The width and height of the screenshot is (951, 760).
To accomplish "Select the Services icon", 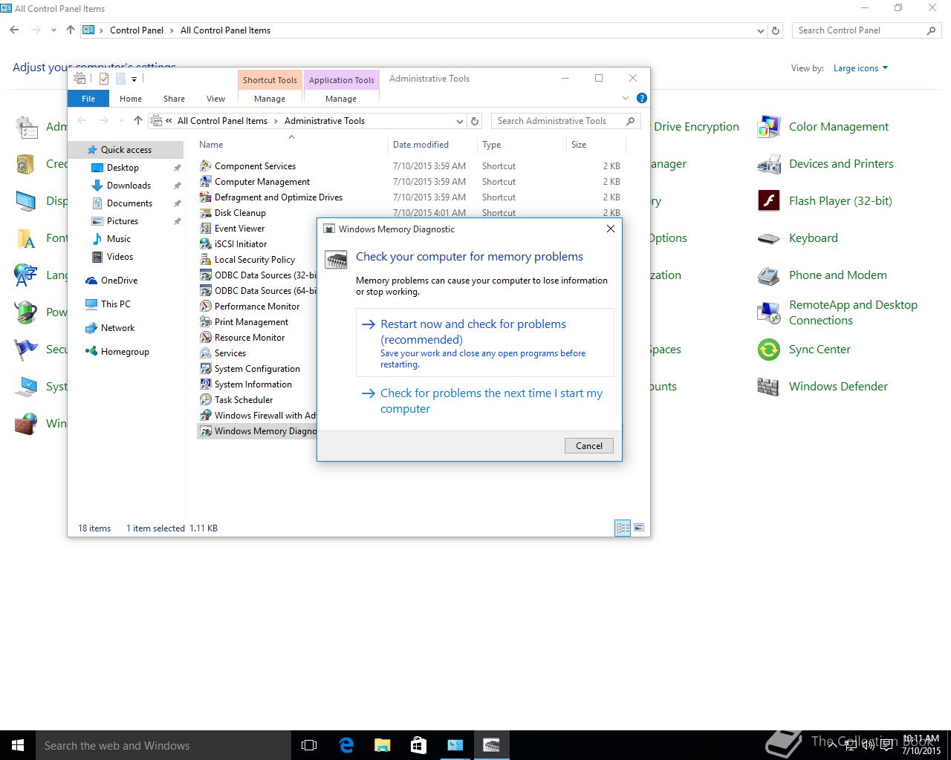I will coord(206,353).
